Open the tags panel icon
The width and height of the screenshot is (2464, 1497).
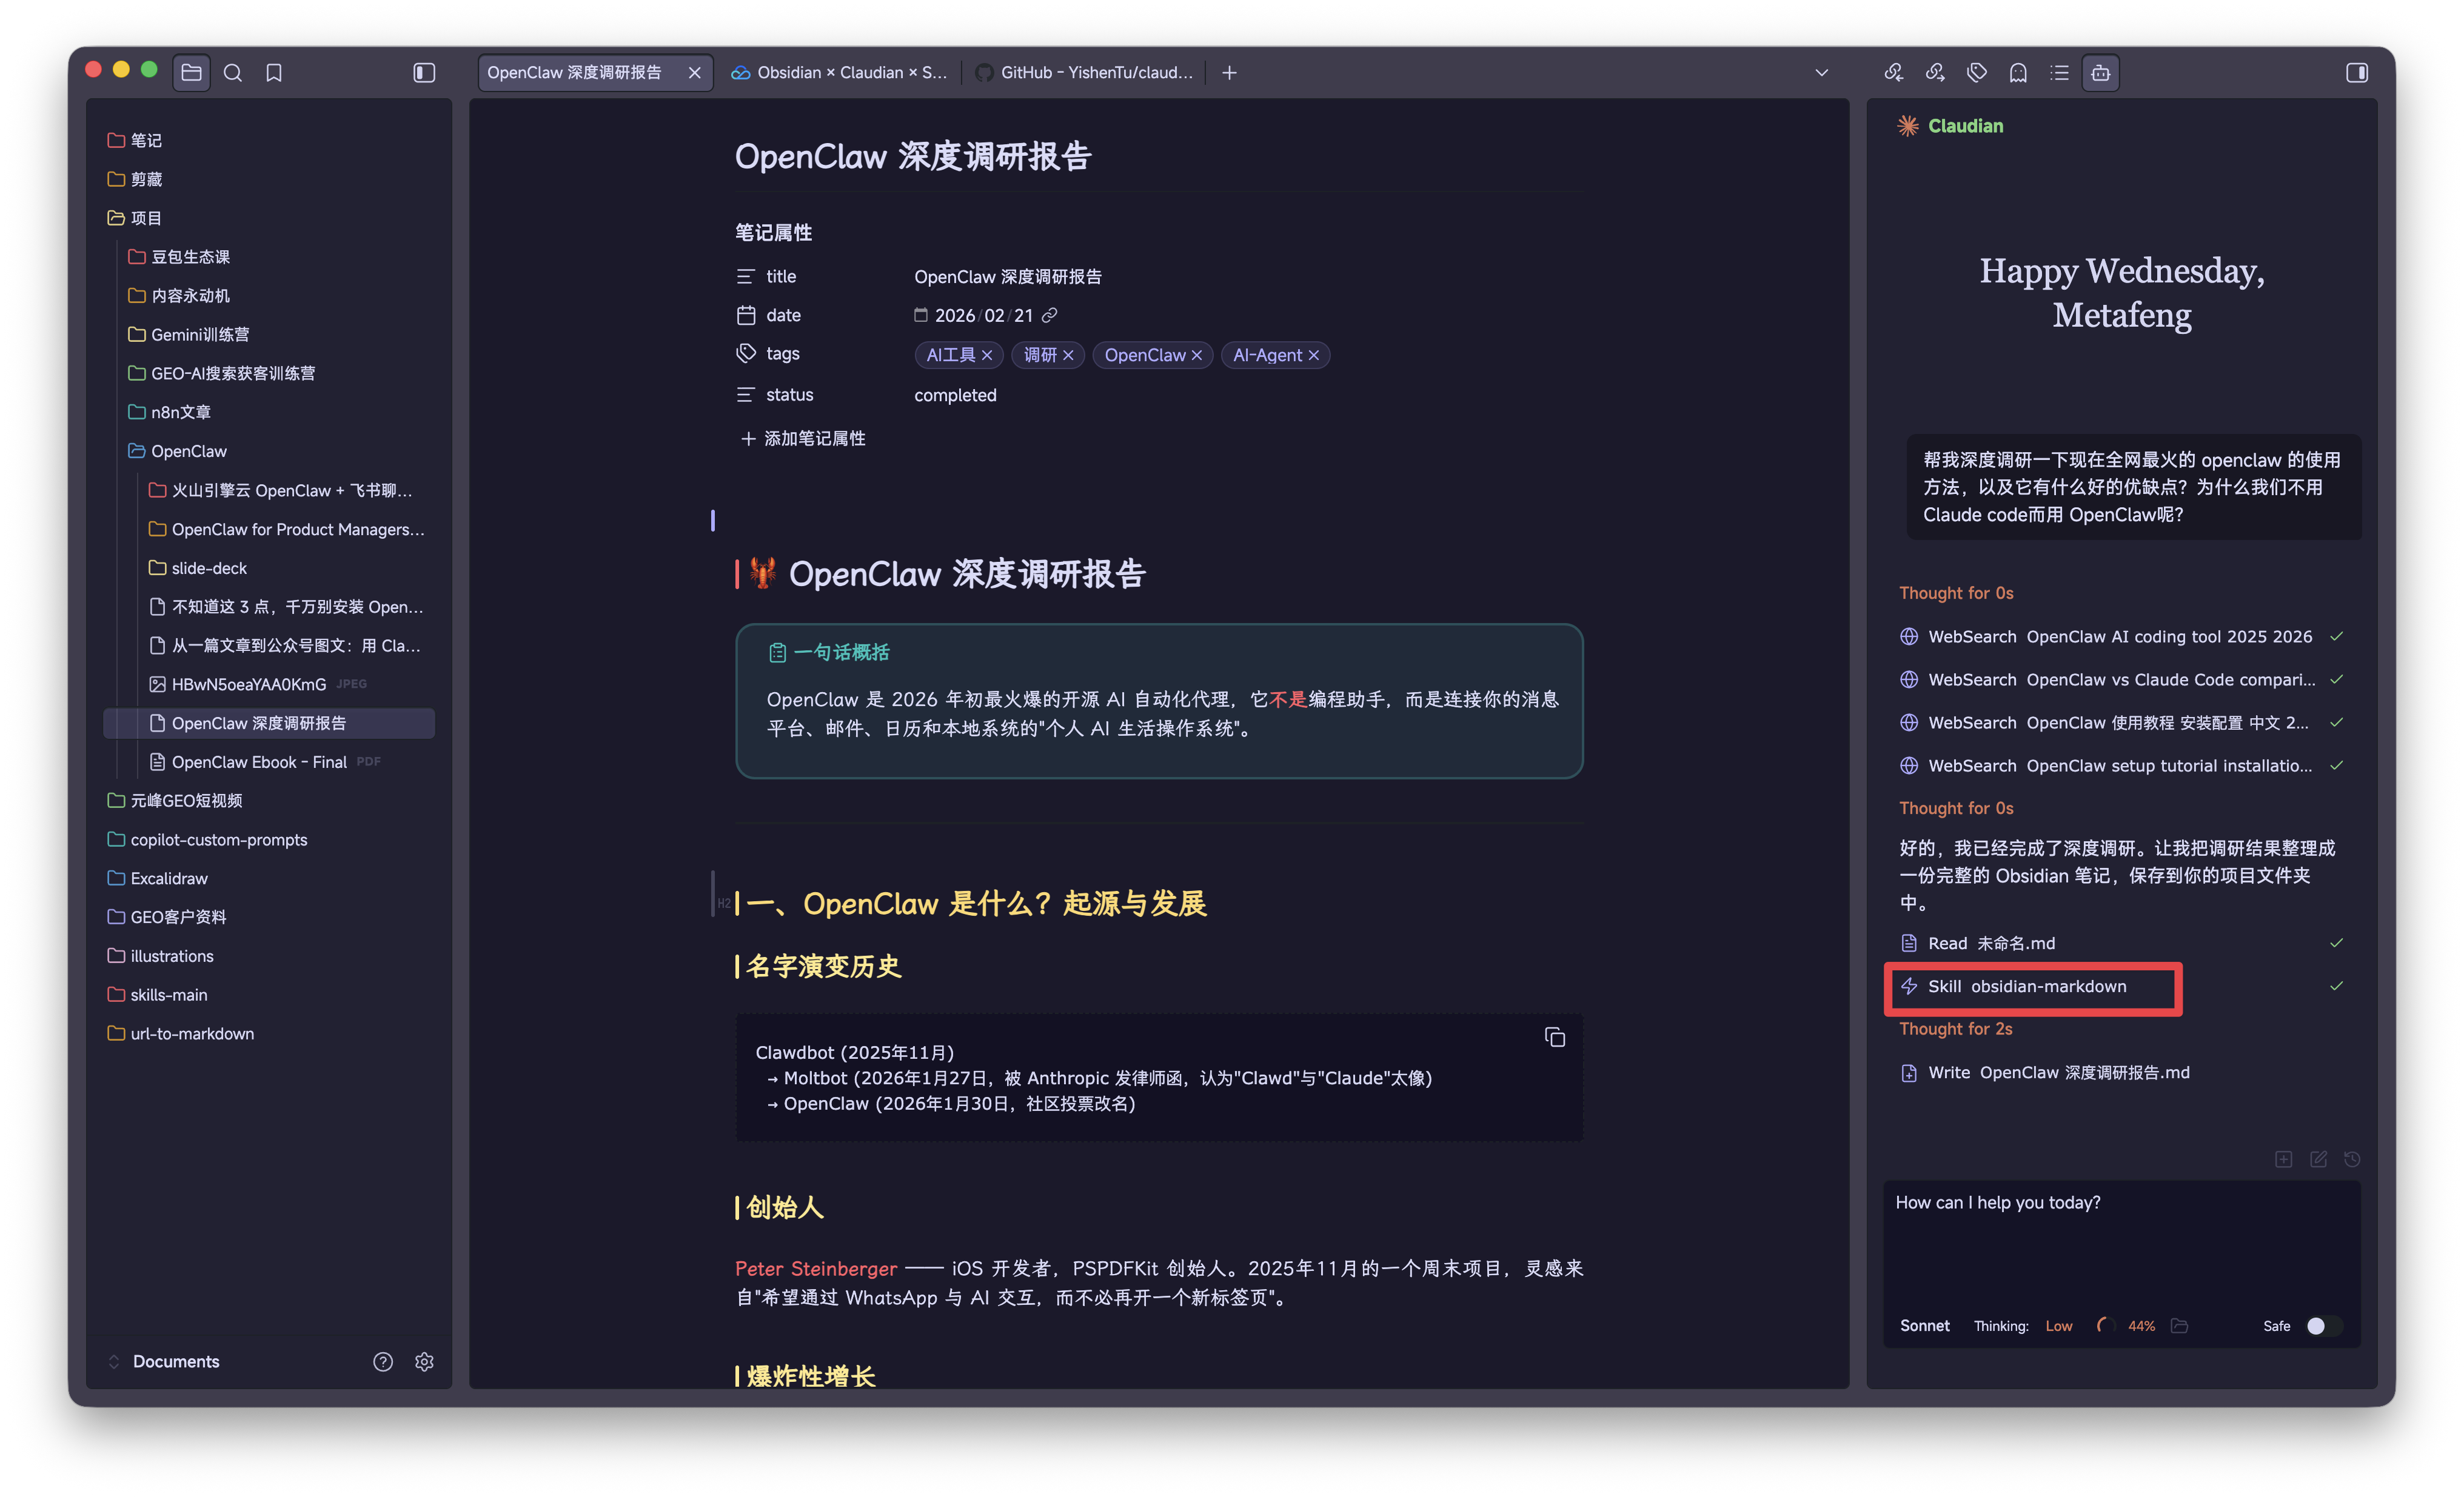pos(1977,72)
